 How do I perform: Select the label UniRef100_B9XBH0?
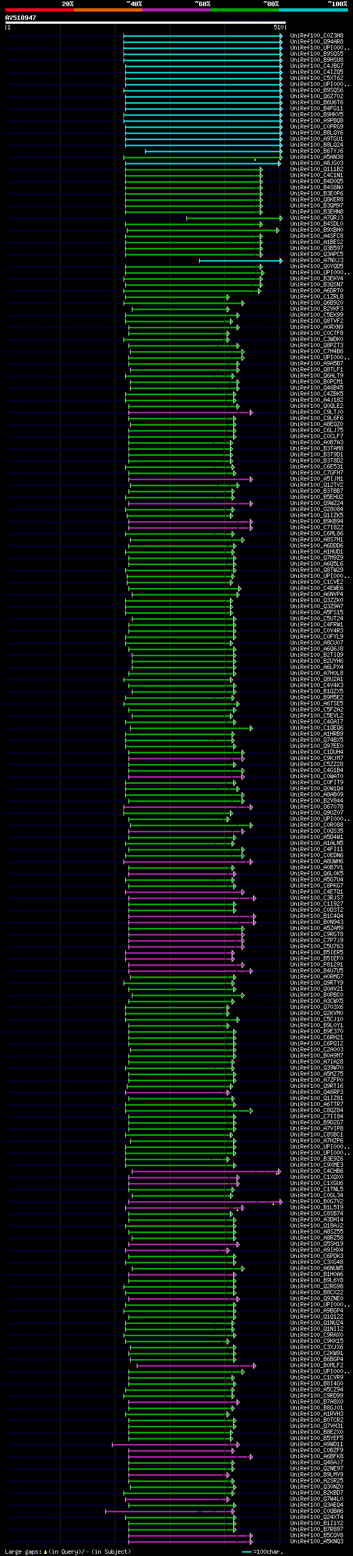pyautogui.click(x=317, y=230)
